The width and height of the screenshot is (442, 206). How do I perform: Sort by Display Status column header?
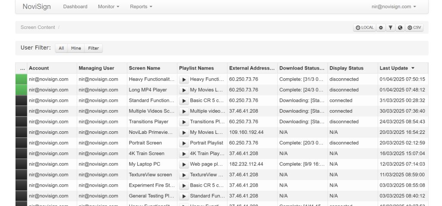(x=353, y=68)
